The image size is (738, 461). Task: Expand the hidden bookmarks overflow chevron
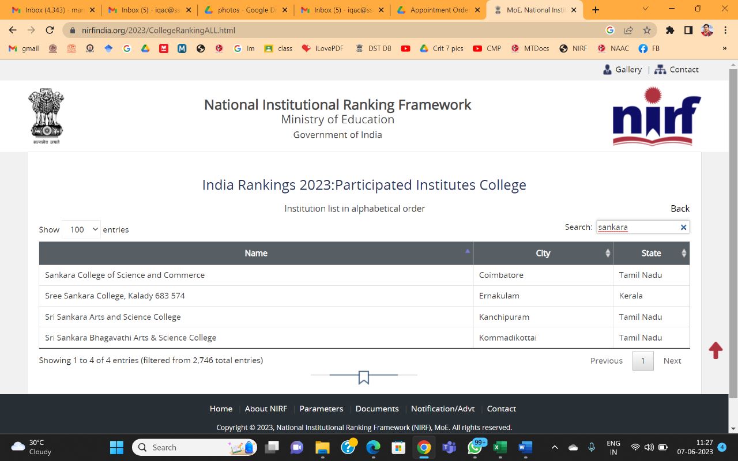[724, 48]
